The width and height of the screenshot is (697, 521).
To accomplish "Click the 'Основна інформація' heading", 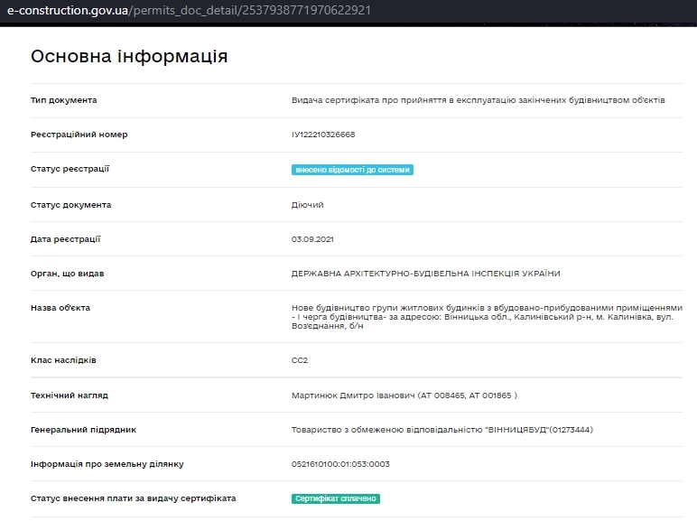I will tap(129, 57).
